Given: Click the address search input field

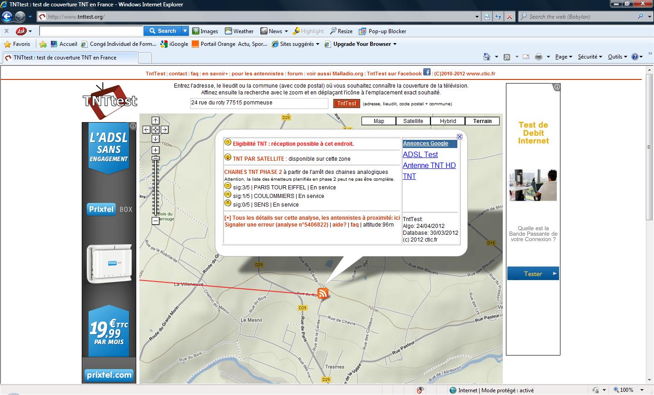Looking at the screenshot, I should [x=259, y=103].
